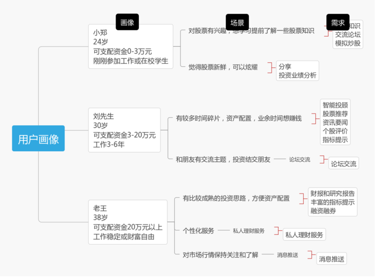The width and height of the screenshot is (377, 278).
Task: Click text 对市场行情保持关注和了解
Action: (x=220, y=255)
